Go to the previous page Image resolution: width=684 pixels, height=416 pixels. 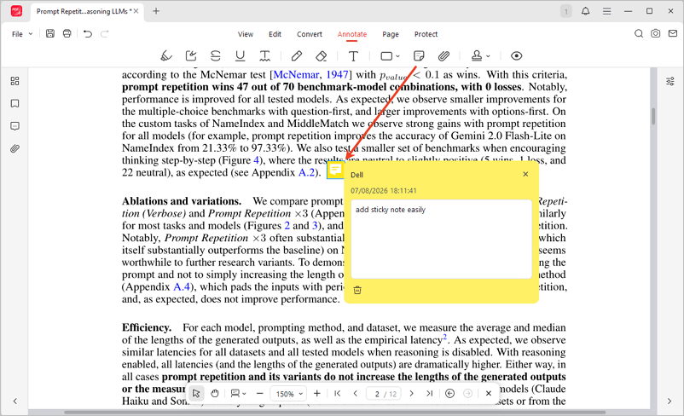356,393
